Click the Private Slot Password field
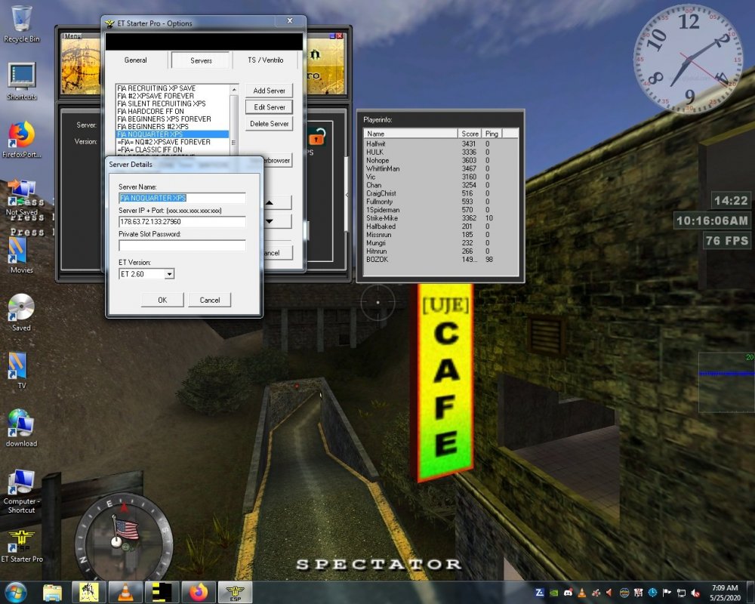This screenshot has height=604, width=755. pyautogui.click(x=182, y=245)
